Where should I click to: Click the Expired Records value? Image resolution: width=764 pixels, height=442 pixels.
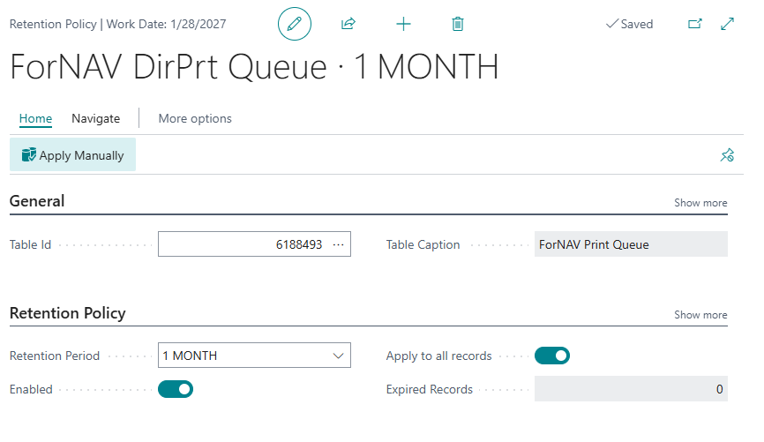pyautogui.click(x=631, y=389)
